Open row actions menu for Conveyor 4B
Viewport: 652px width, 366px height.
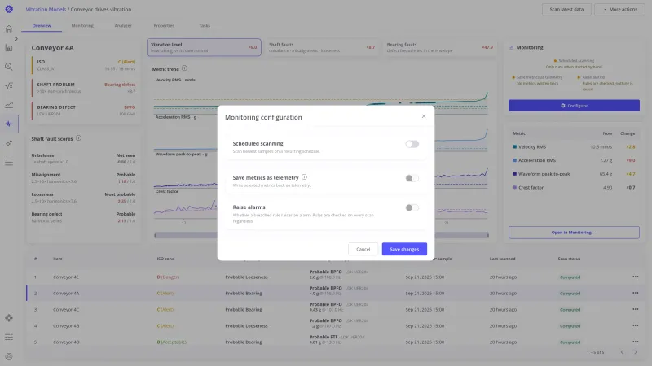[x=636, y=325]
